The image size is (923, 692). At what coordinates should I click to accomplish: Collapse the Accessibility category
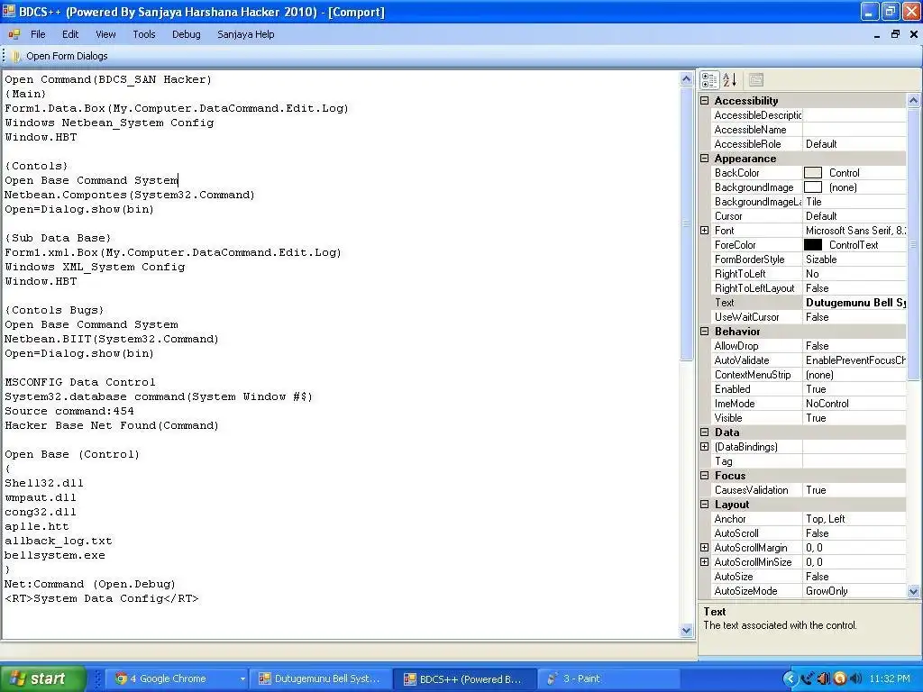coord(705,101)
